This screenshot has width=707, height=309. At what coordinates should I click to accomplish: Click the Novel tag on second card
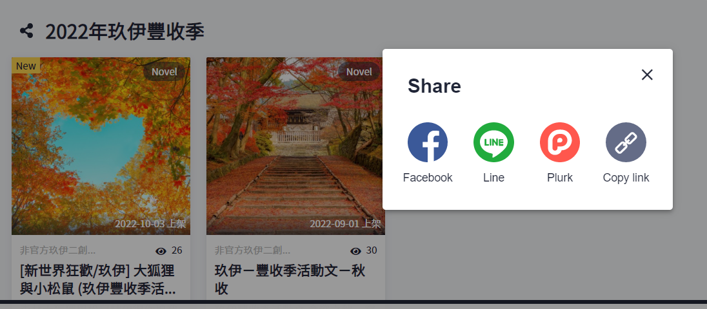359,71
